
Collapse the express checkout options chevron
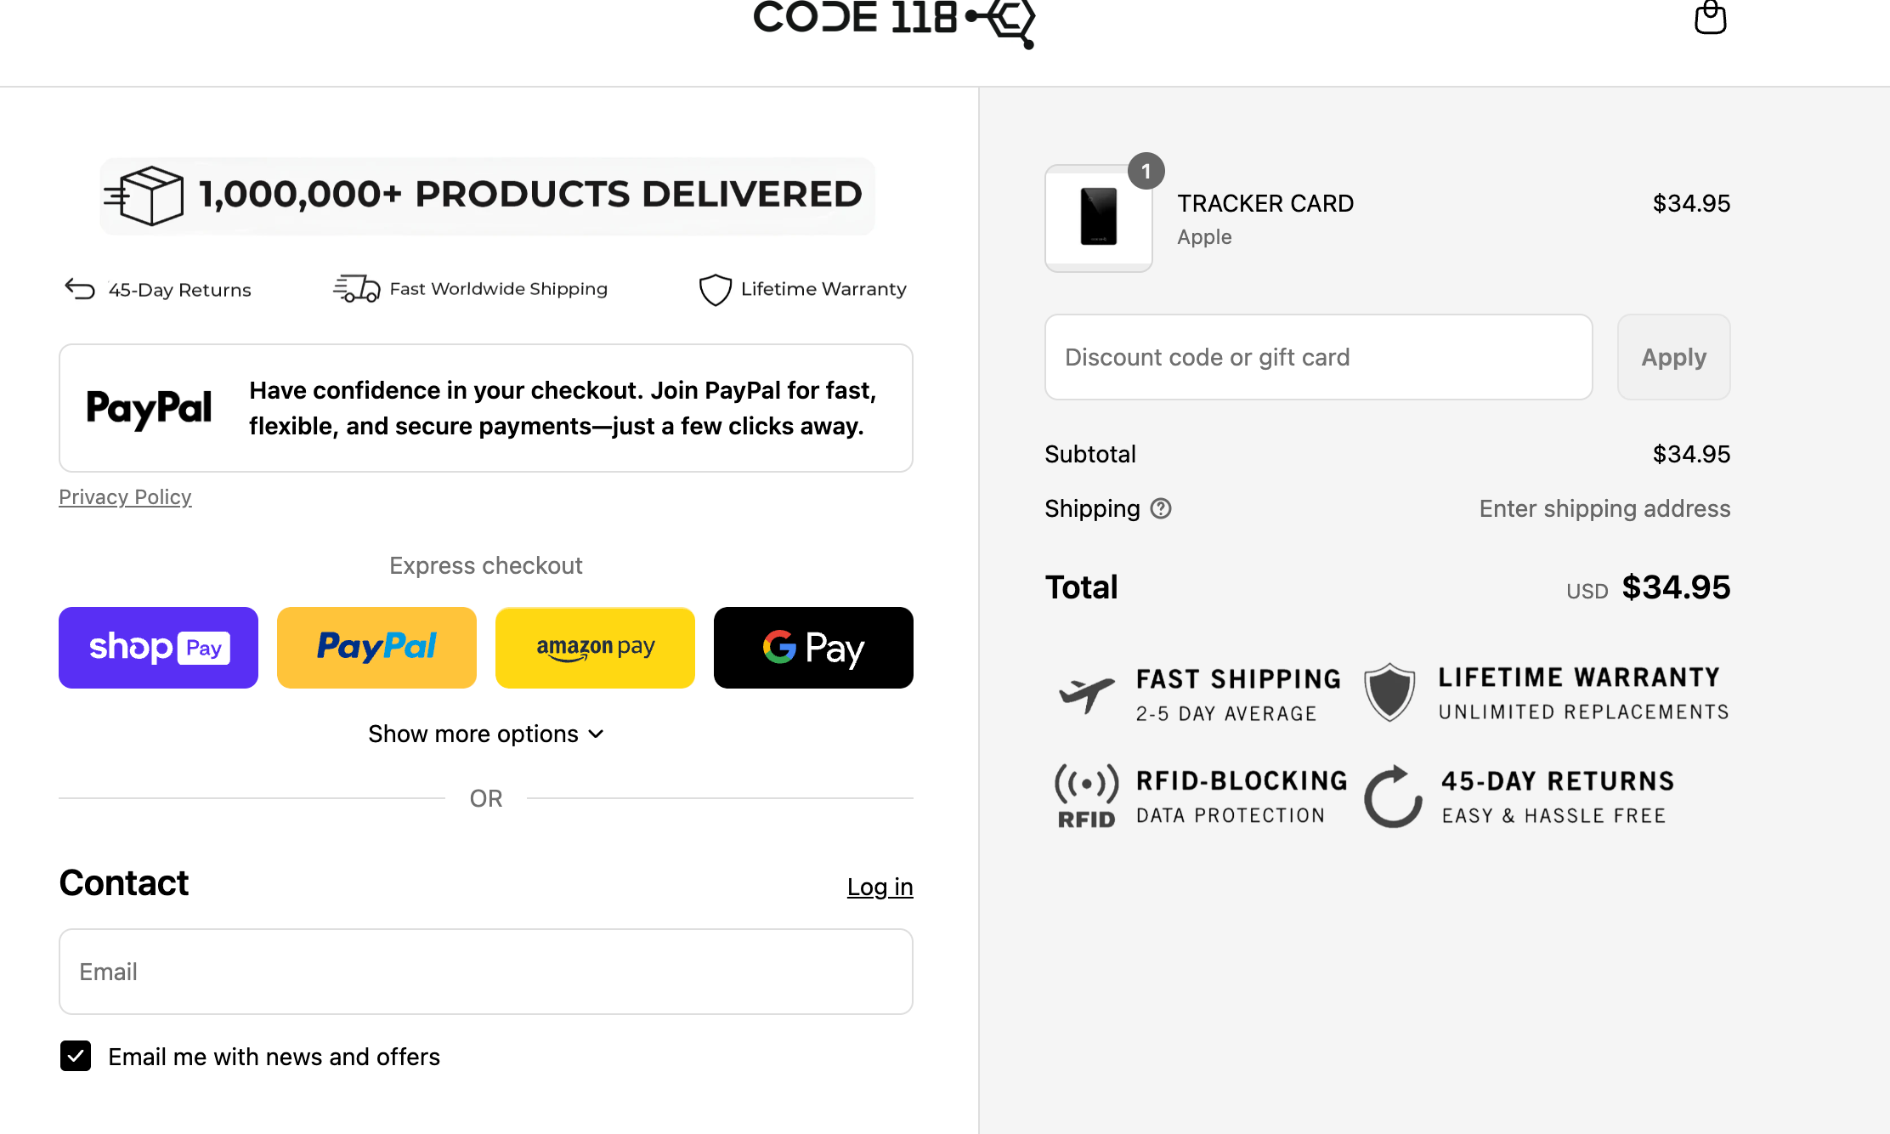pyautogui.click(x=595, y=734)
